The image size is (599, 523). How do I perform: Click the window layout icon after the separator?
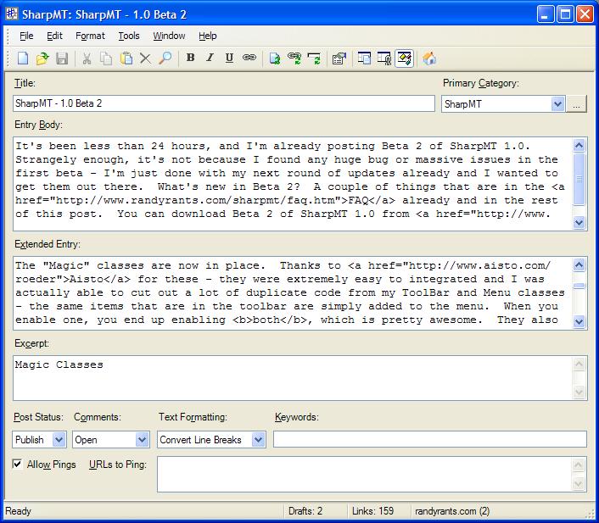pos(364,58)
